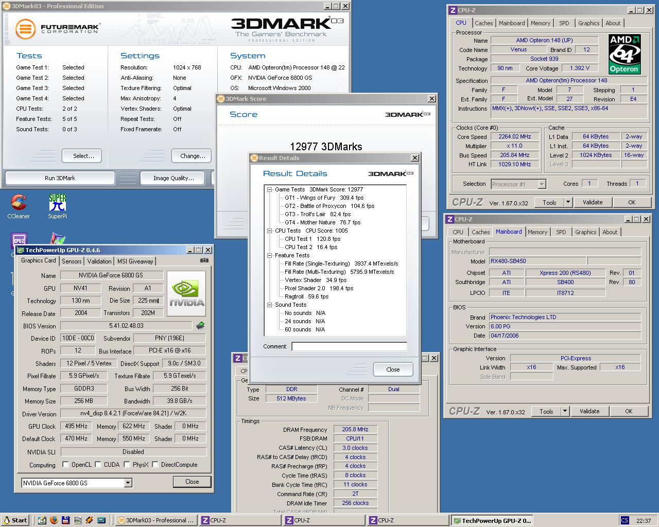Screen dimensions: 659x527
Task: Open the Processor #1 selection dropdown
Action: 542,184
